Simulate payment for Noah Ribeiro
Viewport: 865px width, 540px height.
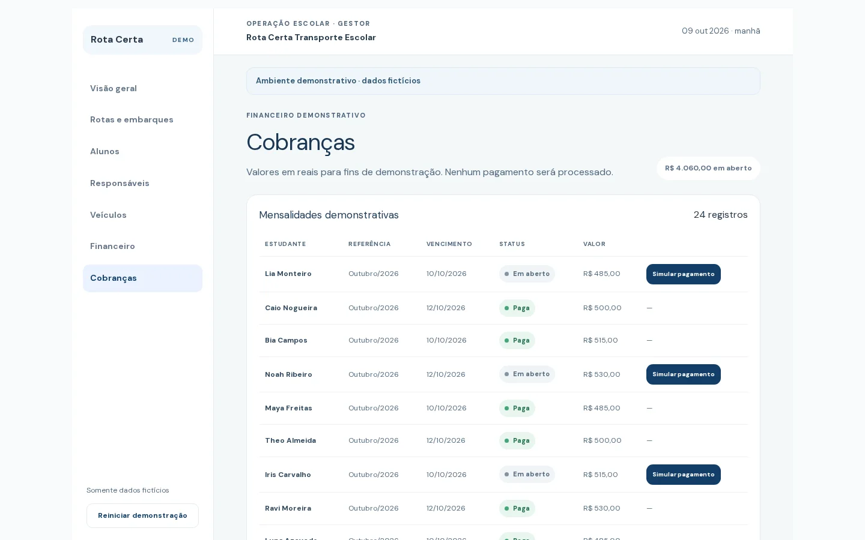tap(683, 374)
